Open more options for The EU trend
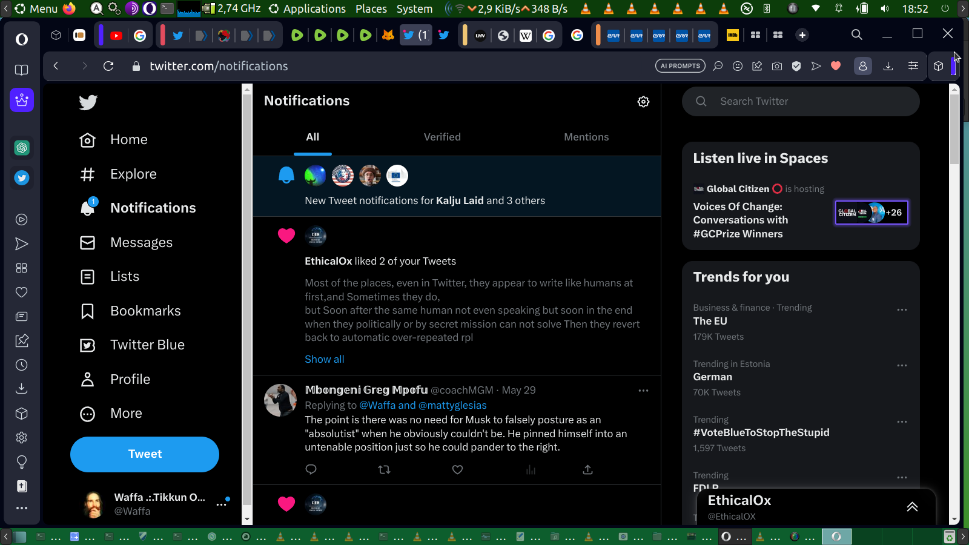This screenshot has height=545, width=969. (x=902, y=309)
